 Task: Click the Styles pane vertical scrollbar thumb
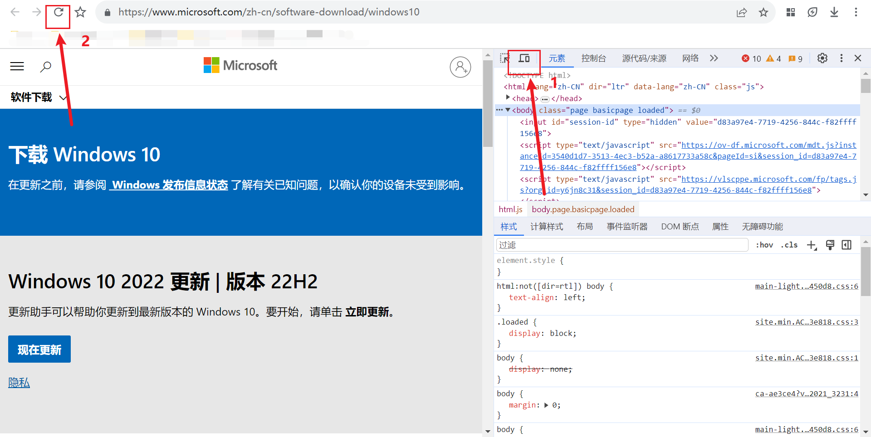point(866,271)
